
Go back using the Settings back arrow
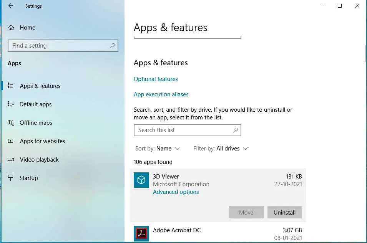[11, 6]
